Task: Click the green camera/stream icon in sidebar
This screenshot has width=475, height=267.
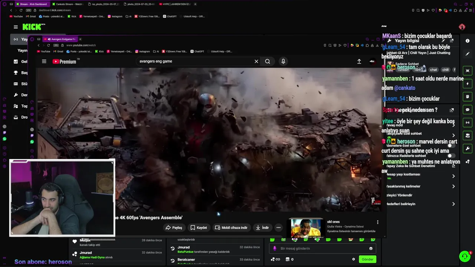Action: click(468, 135)
